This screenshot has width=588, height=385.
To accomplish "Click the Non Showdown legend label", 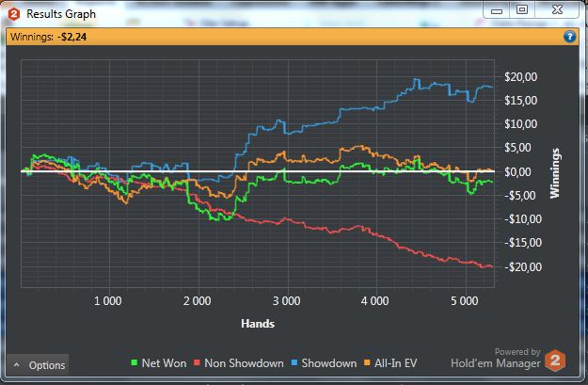I will pyautogui.click(x=244, y=363).
